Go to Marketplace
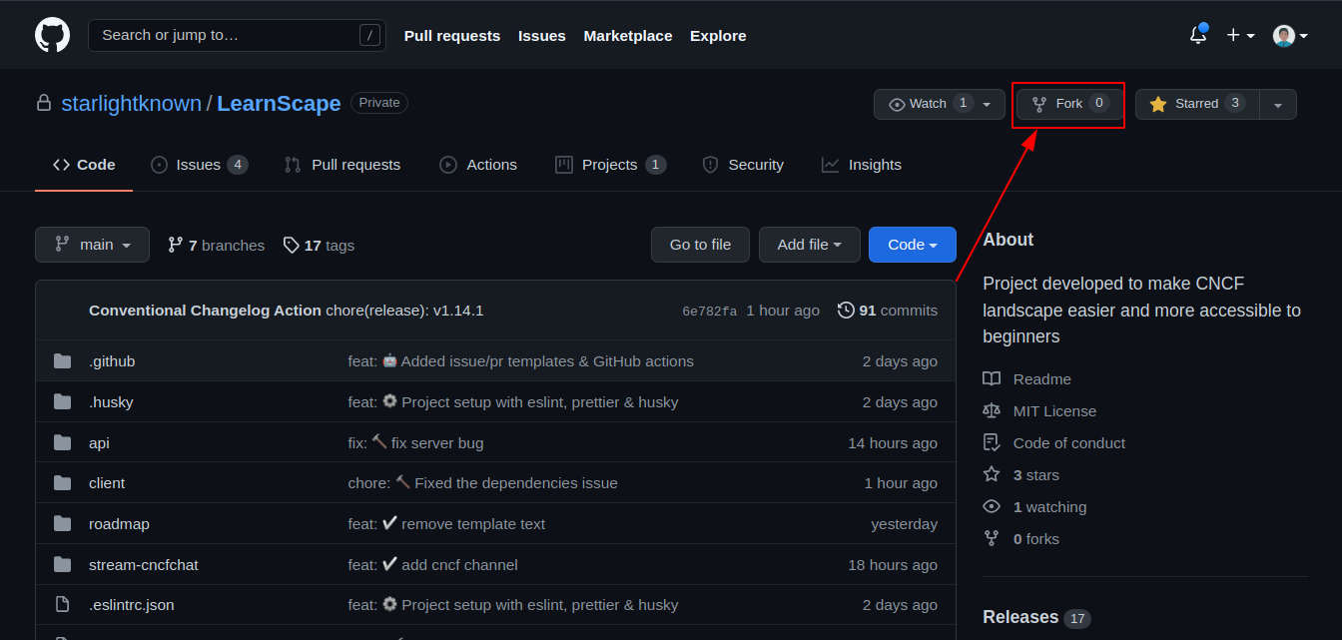This screenshot has height=640, width=1342. coord(628,36)
